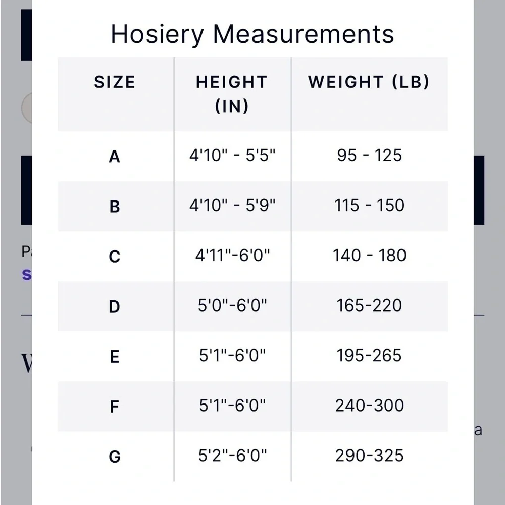Click weight range 115 - 150
This screenshot has width=505, height=505.
[369, 206]
